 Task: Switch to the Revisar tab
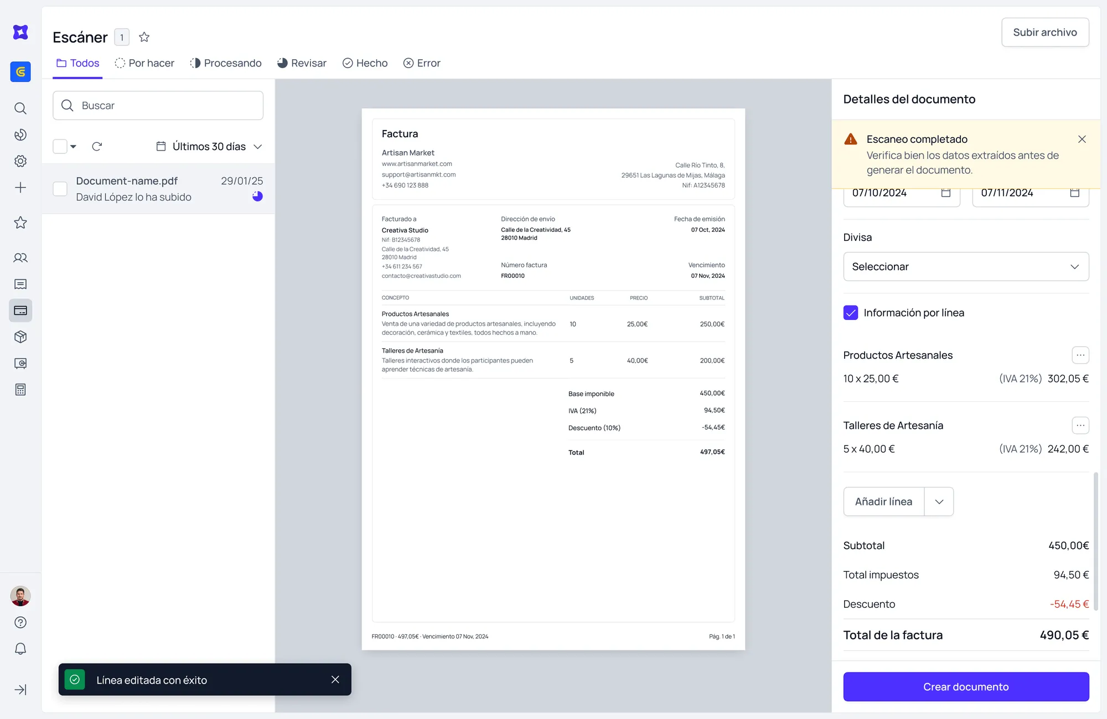click(302, 63)
